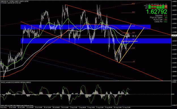177x109 pixels.
Task: Click the current price tag on price axis
Action: (x=174, y=35)
